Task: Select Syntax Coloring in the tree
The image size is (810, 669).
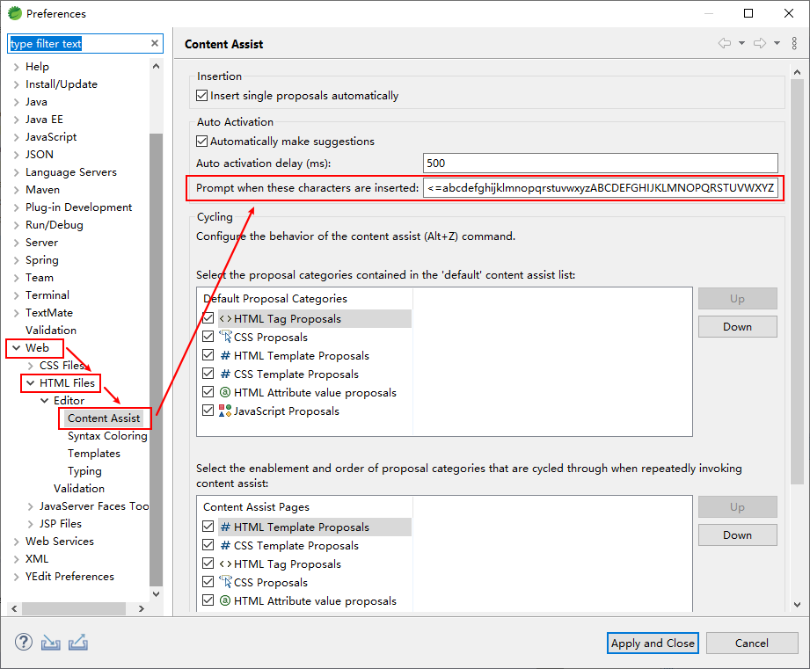Action: pyautogui.click(x=107, y=436)
